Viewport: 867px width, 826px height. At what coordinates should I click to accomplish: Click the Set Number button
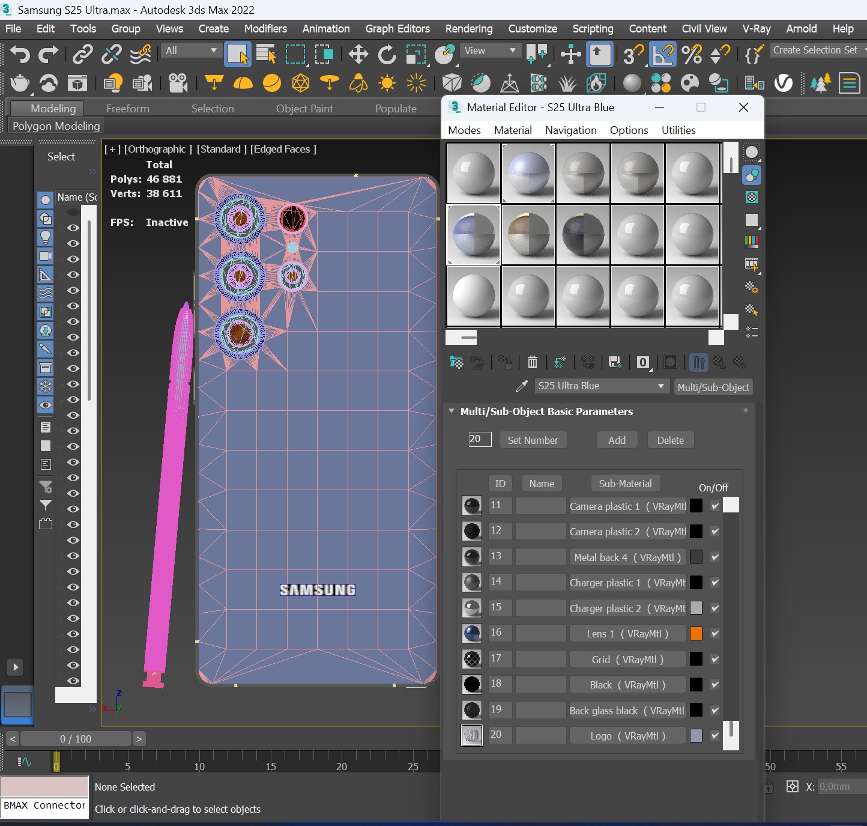(533, 440)
